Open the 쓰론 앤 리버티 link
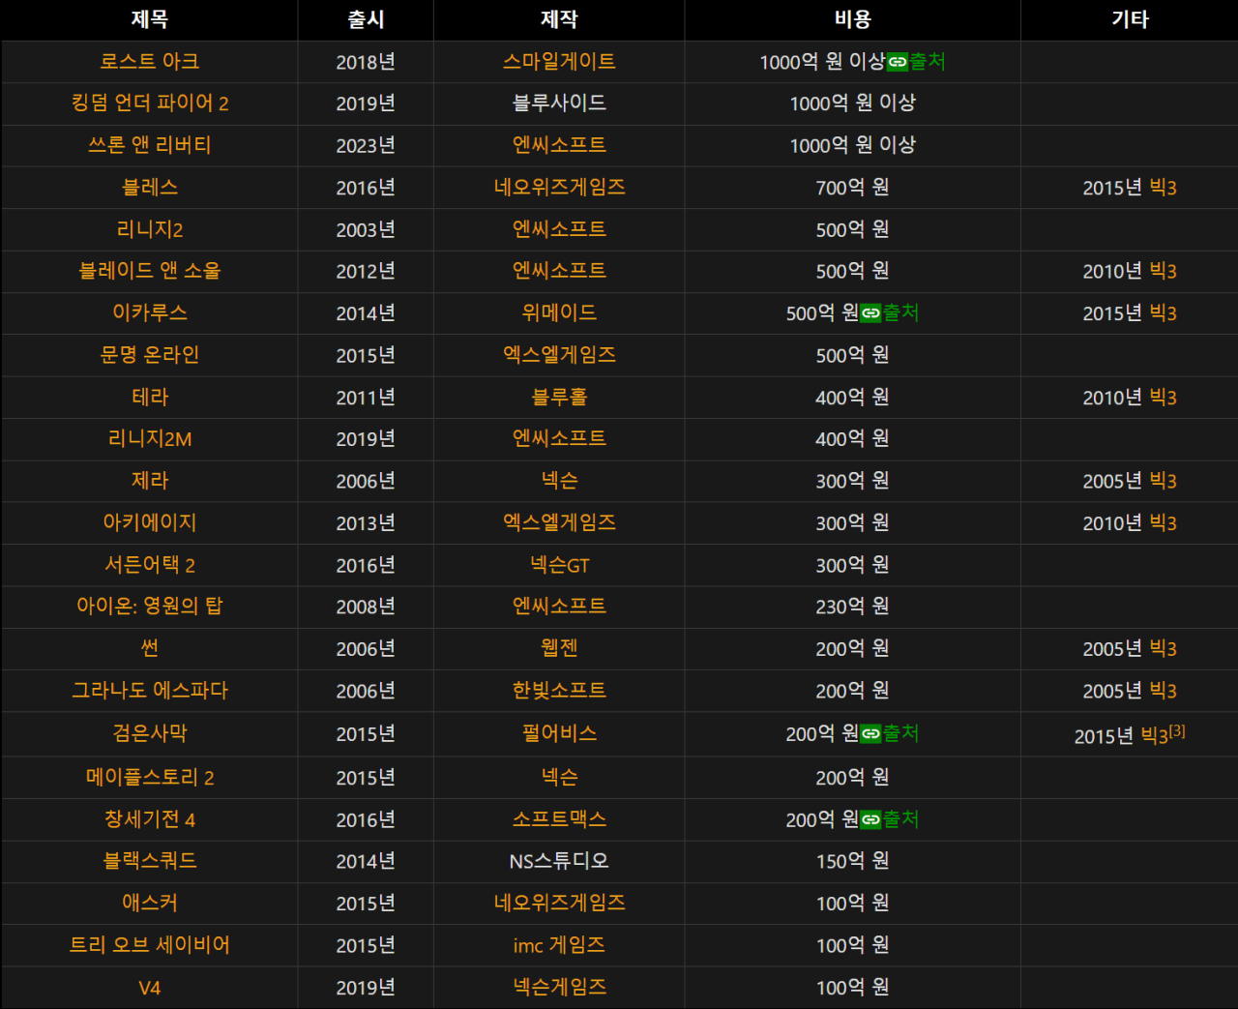 click(150, 145)
